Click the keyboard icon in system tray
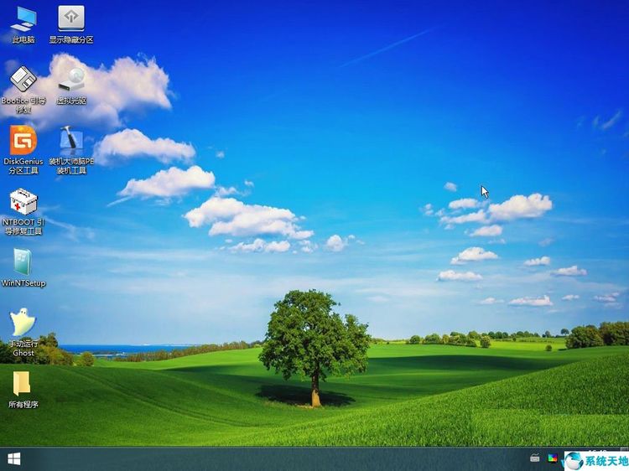Viewport: 629px width, 471px height. [535, 458]
